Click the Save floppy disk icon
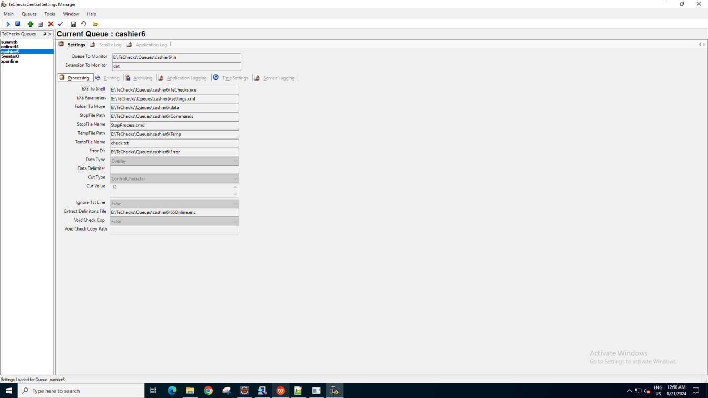Image resolution: width=708 pixels, height=398 pixels. pos(73,24)
